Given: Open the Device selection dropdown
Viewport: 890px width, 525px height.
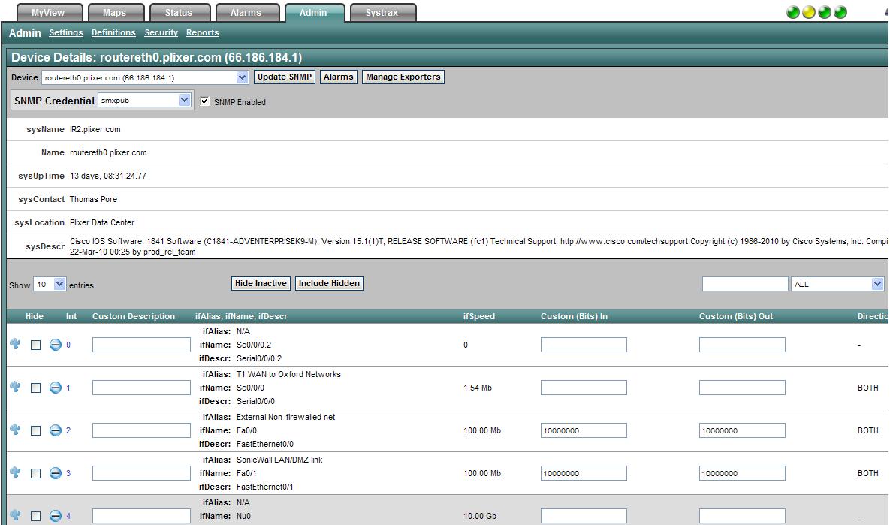Looking at the screenshot, I should [145, 77].
